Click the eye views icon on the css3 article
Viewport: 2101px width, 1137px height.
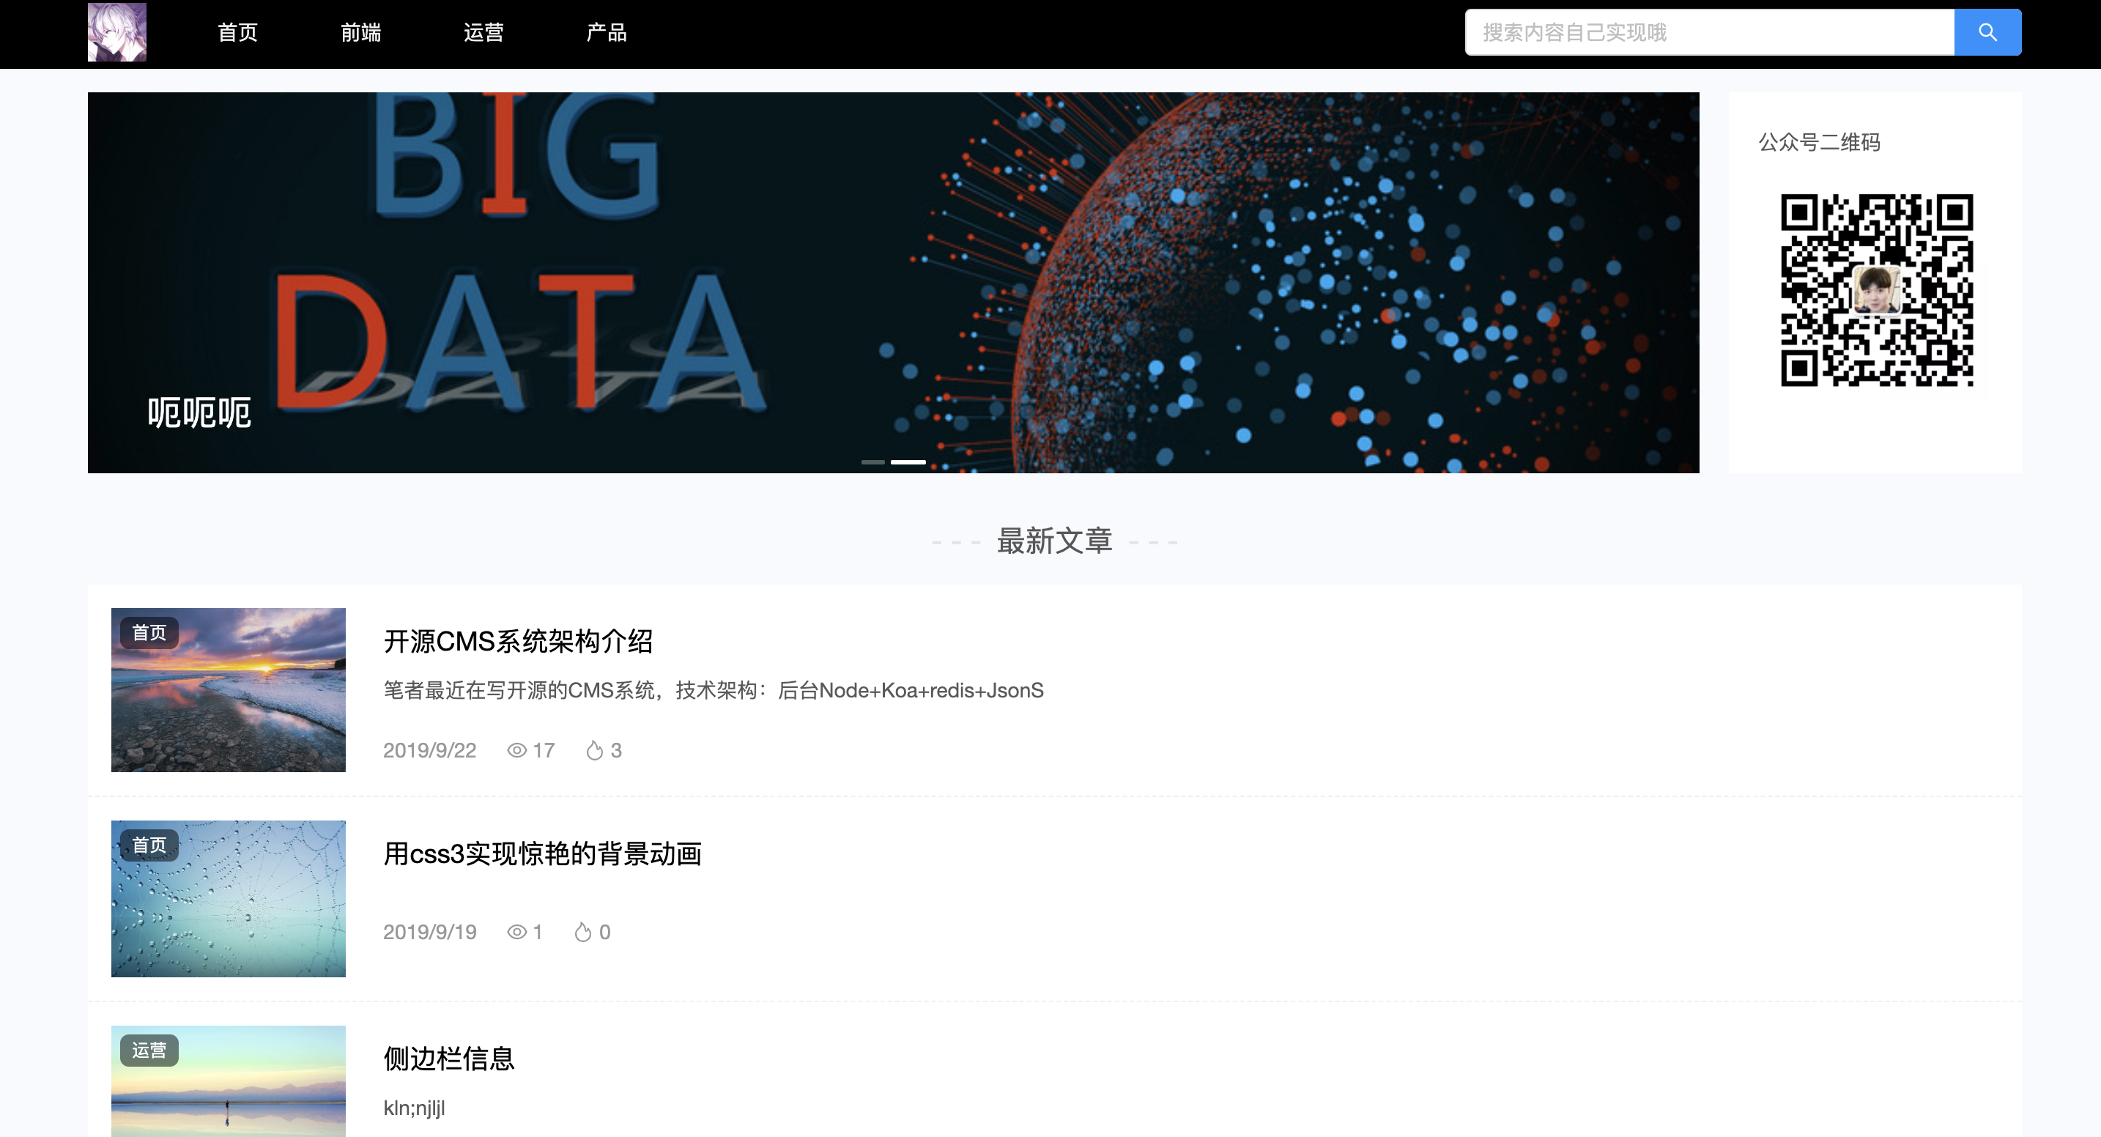pos(516,933)
